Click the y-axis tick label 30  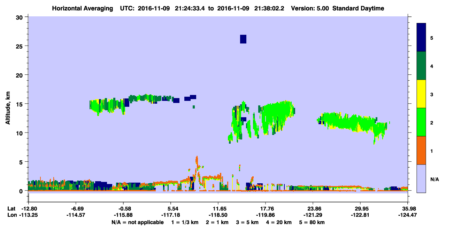tap(20, 17)
